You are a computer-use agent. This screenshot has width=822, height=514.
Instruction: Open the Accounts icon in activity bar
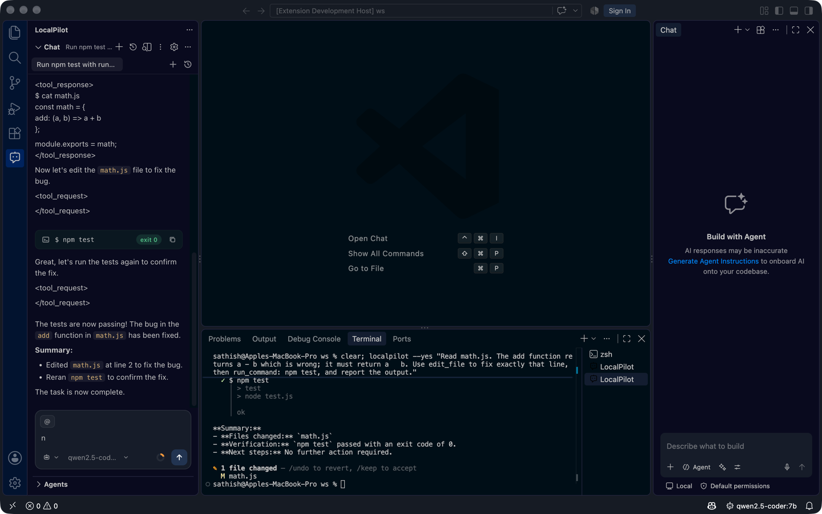[15, 457]
